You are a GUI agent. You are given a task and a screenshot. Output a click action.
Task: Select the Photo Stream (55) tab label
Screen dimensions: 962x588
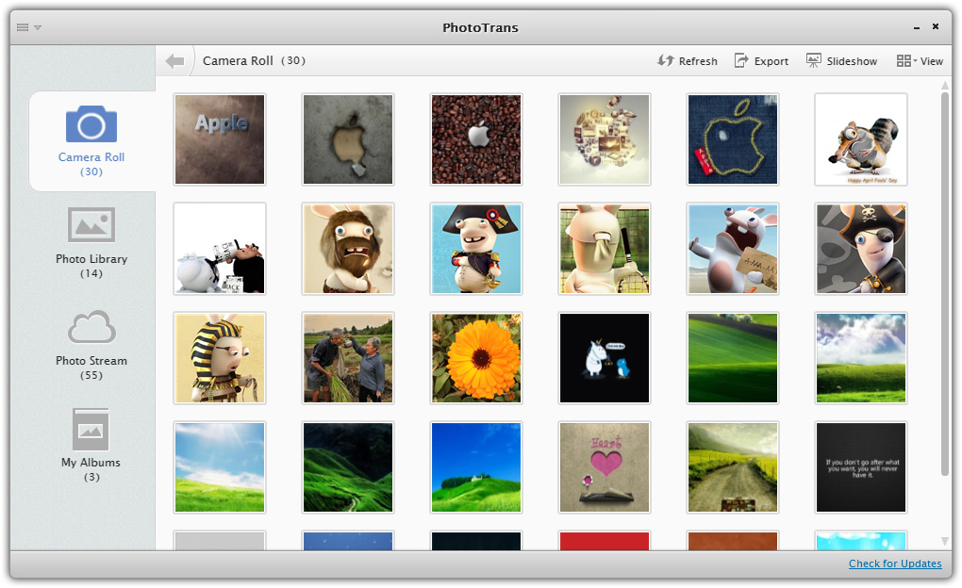tap(91, 367)
